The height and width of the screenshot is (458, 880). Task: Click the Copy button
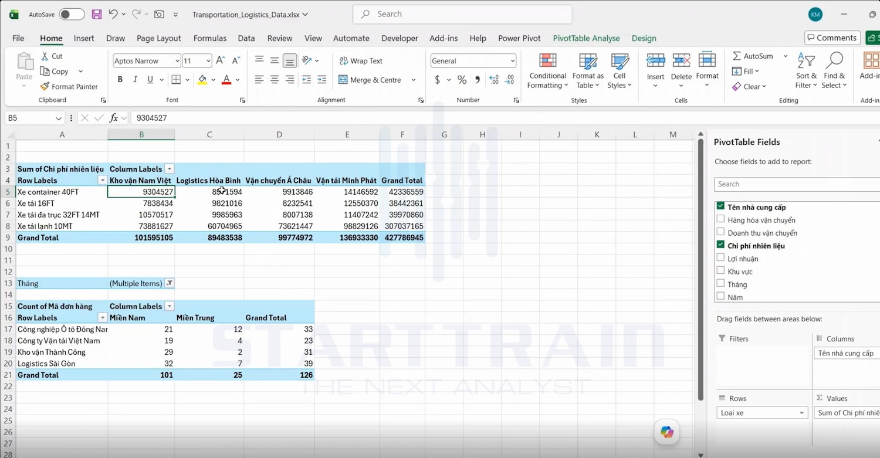click(x=55, y=72)
